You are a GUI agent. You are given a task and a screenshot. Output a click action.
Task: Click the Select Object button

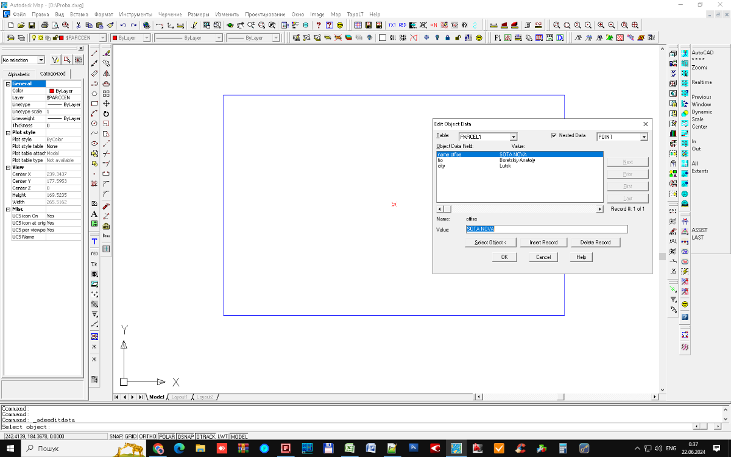click(490, 243)
